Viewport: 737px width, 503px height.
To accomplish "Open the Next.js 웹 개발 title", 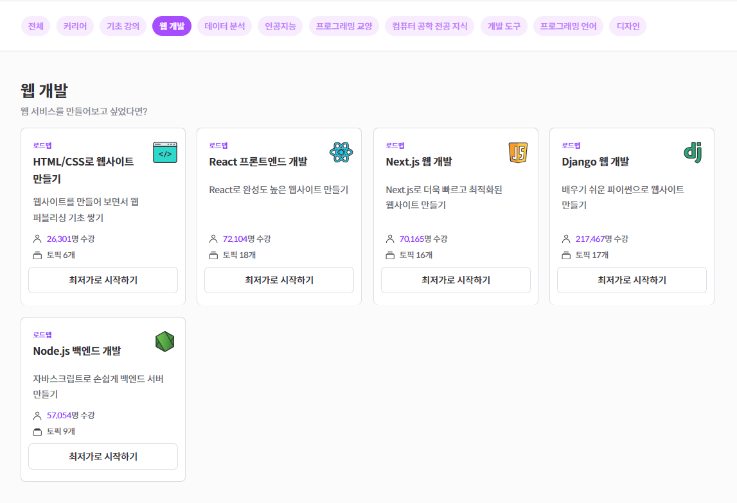I will click(419, 162).
